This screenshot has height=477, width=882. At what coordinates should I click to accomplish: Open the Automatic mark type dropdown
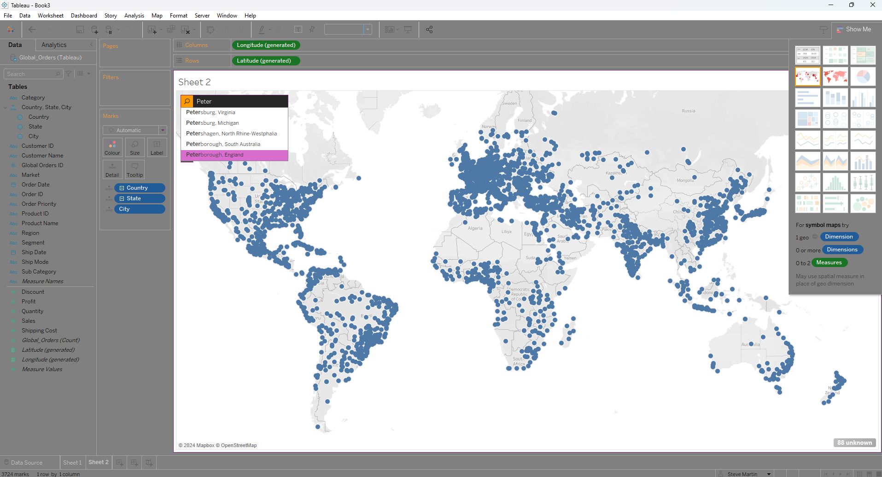[x=163, y=130]
